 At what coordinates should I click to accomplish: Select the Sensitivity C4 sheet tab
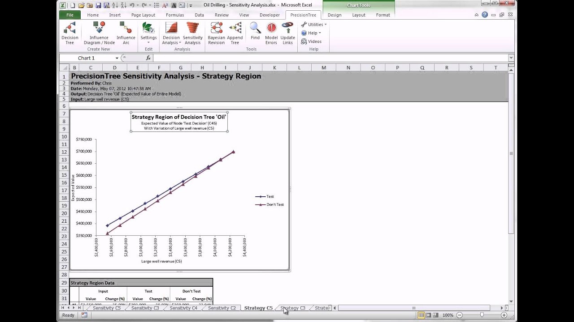coord(183,308)
